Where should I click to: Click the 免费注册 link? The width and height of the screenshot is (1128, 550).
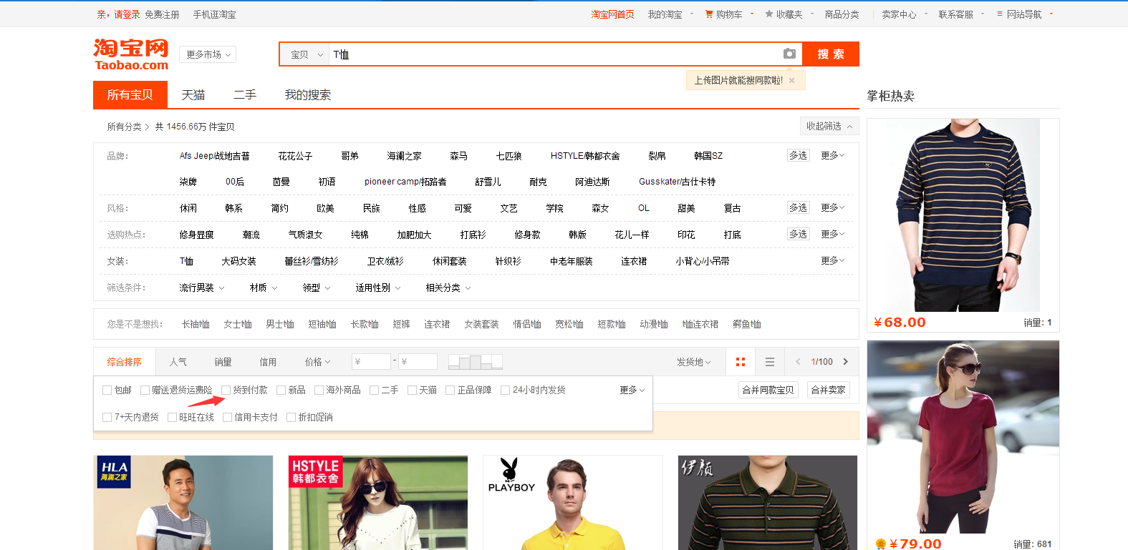point(162,14)
